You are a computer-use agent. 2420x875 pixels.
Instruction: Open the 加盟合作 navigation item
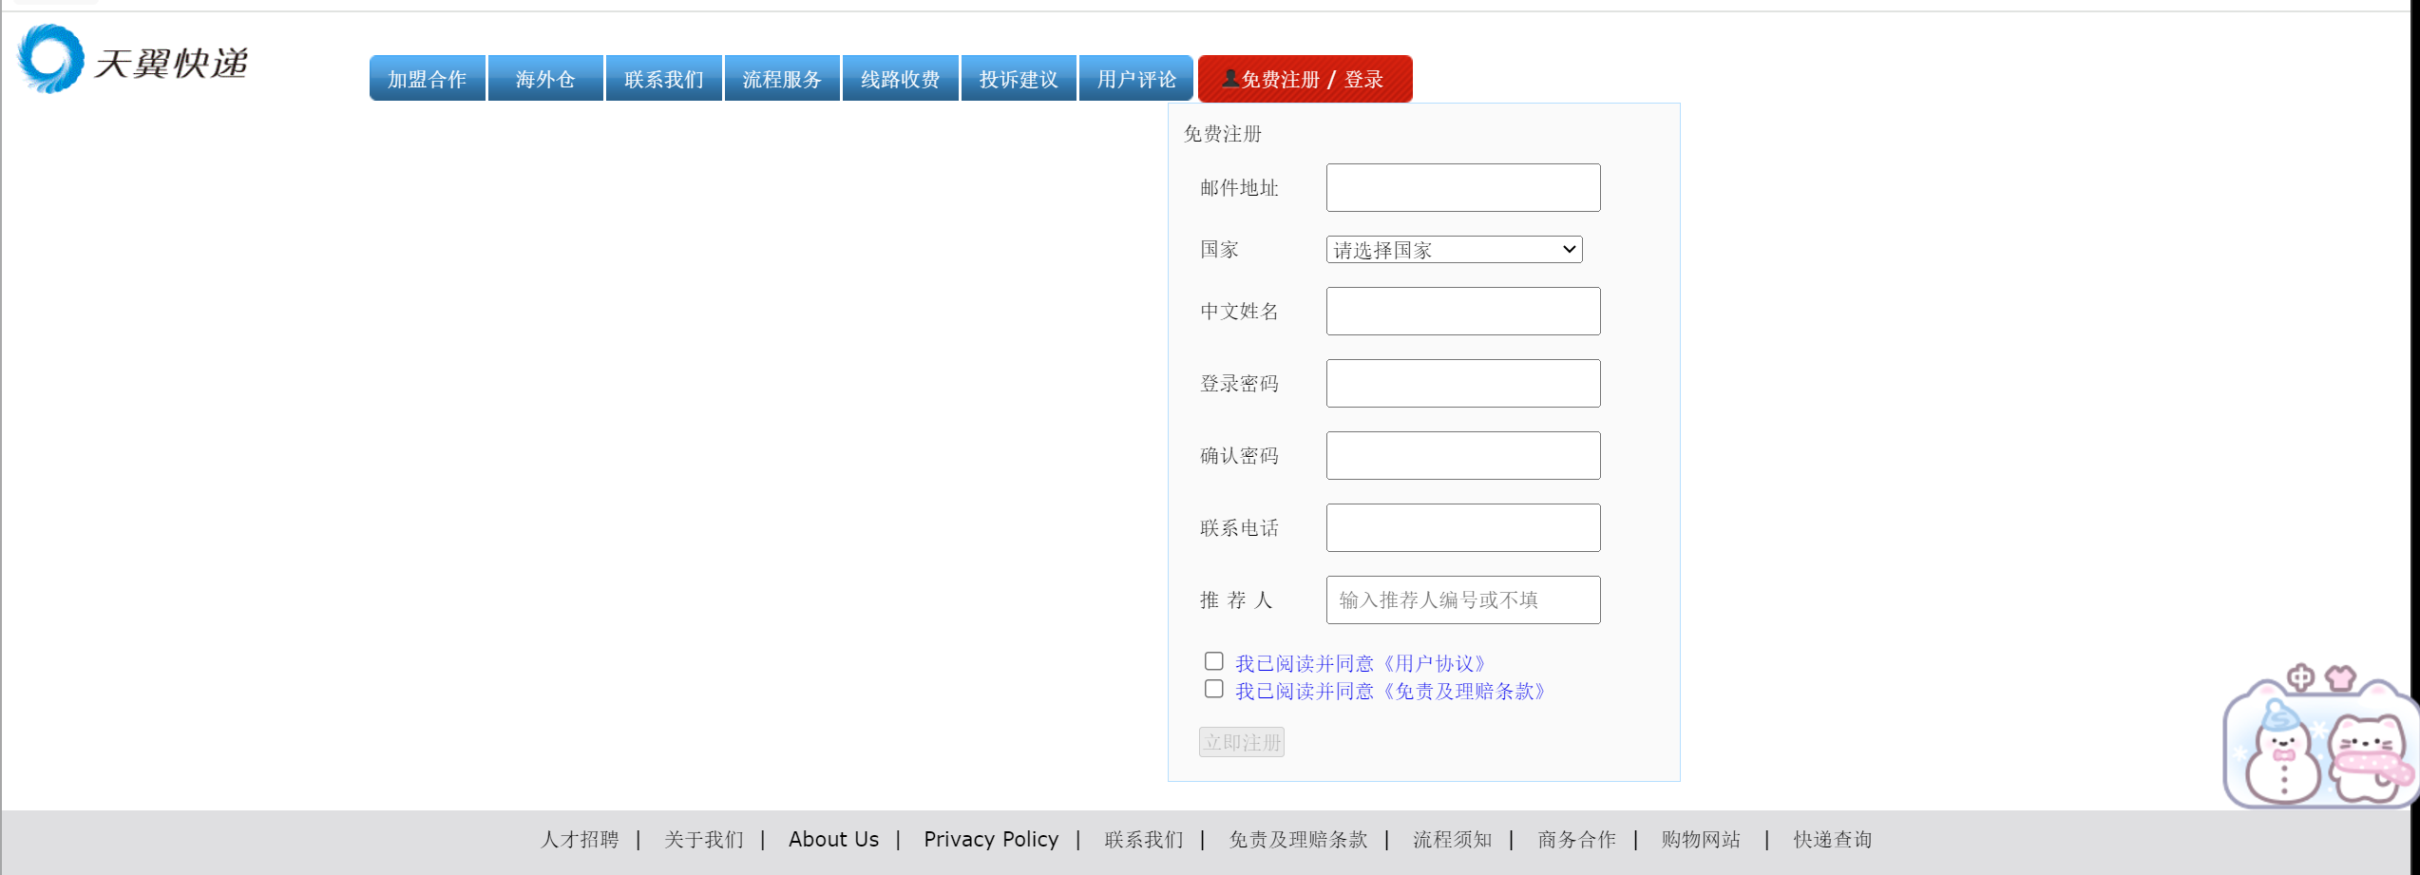tap(427, 79)
